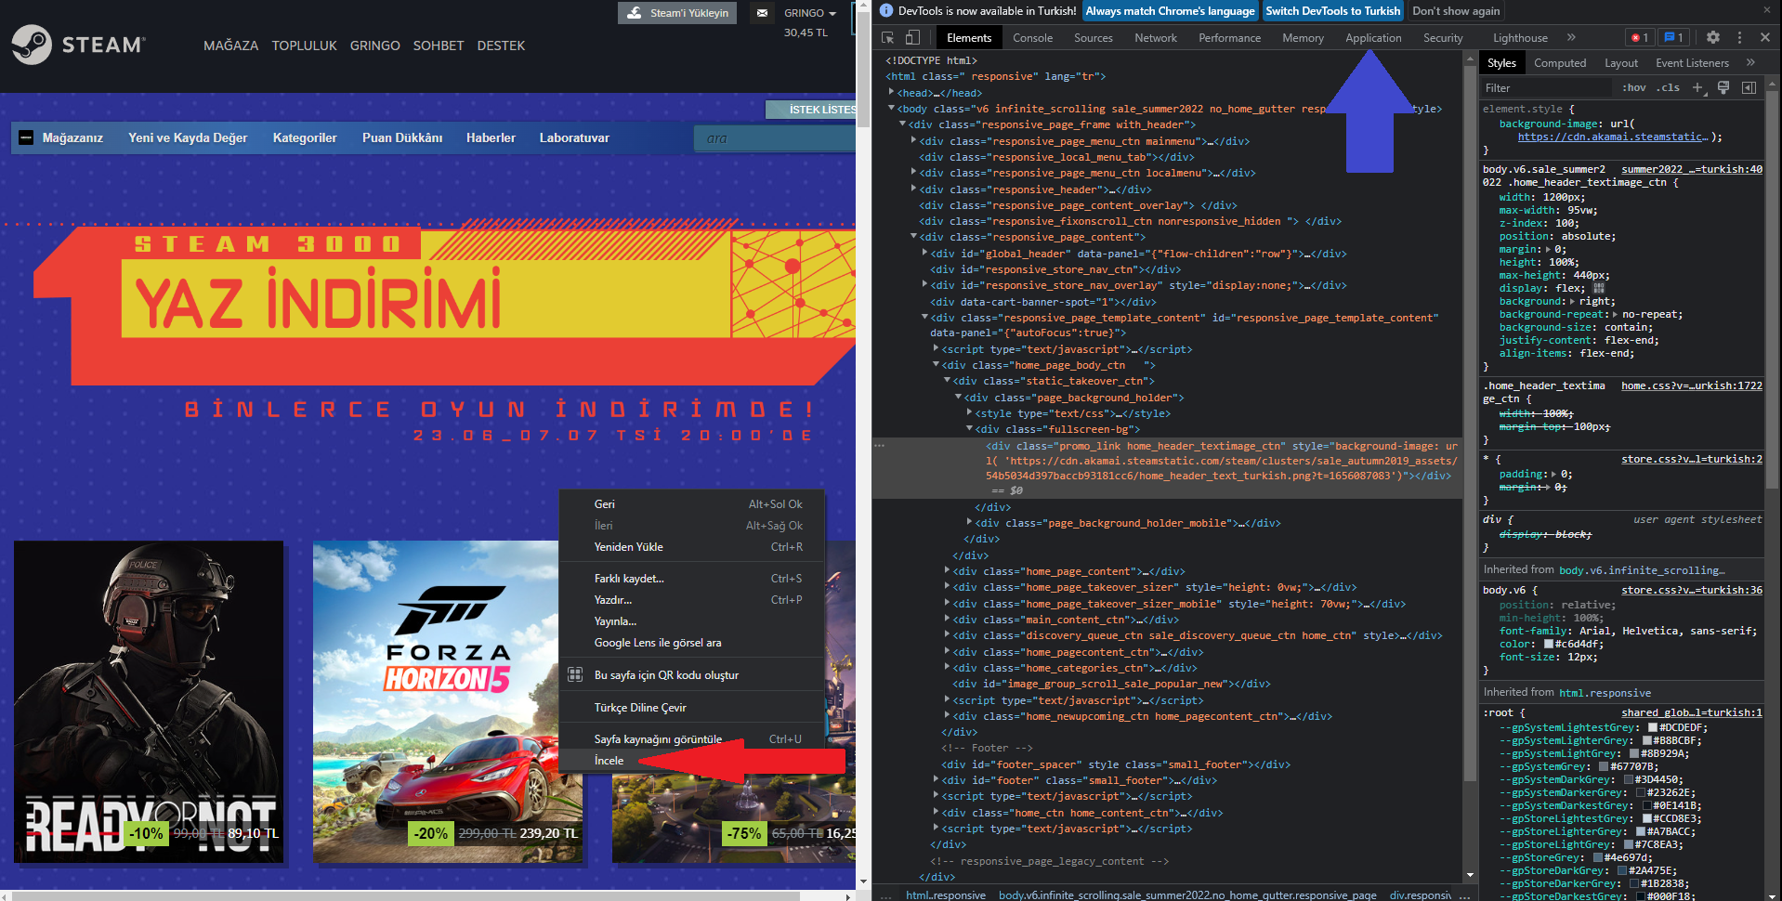The width and height of the screenshot is (1782, 901).
Task: Activate the element inspector picker in DevTools
Action: pyautogui.click(x=887, y=37)
